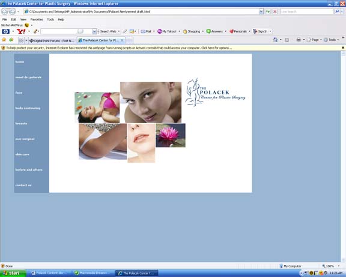Switch to the Digital Point Forums tab
The image size is (346, 277).
coord(52,41)
